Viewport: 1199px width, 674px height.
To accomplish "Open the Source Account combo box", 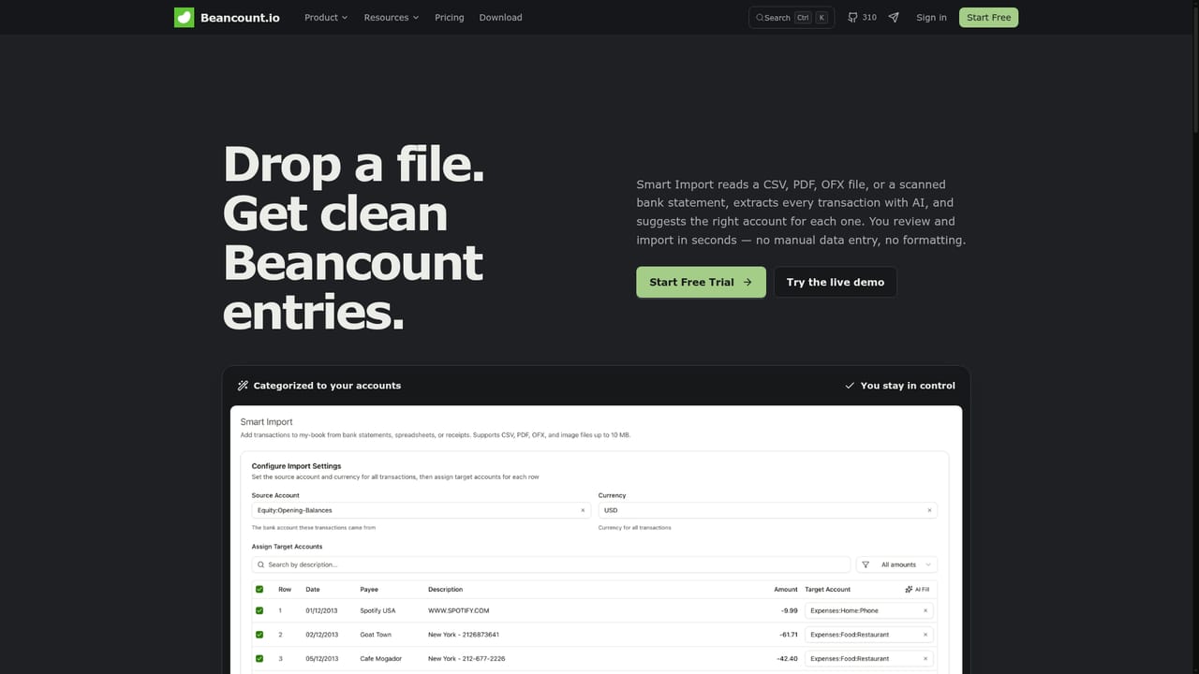I will click(421, 510).
